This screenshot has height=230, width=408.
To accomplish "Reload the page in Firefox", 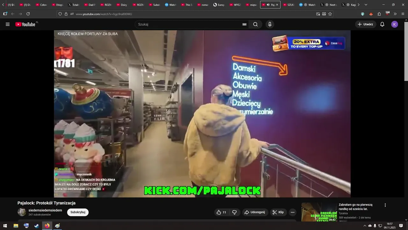I will (x=28, y=14).
